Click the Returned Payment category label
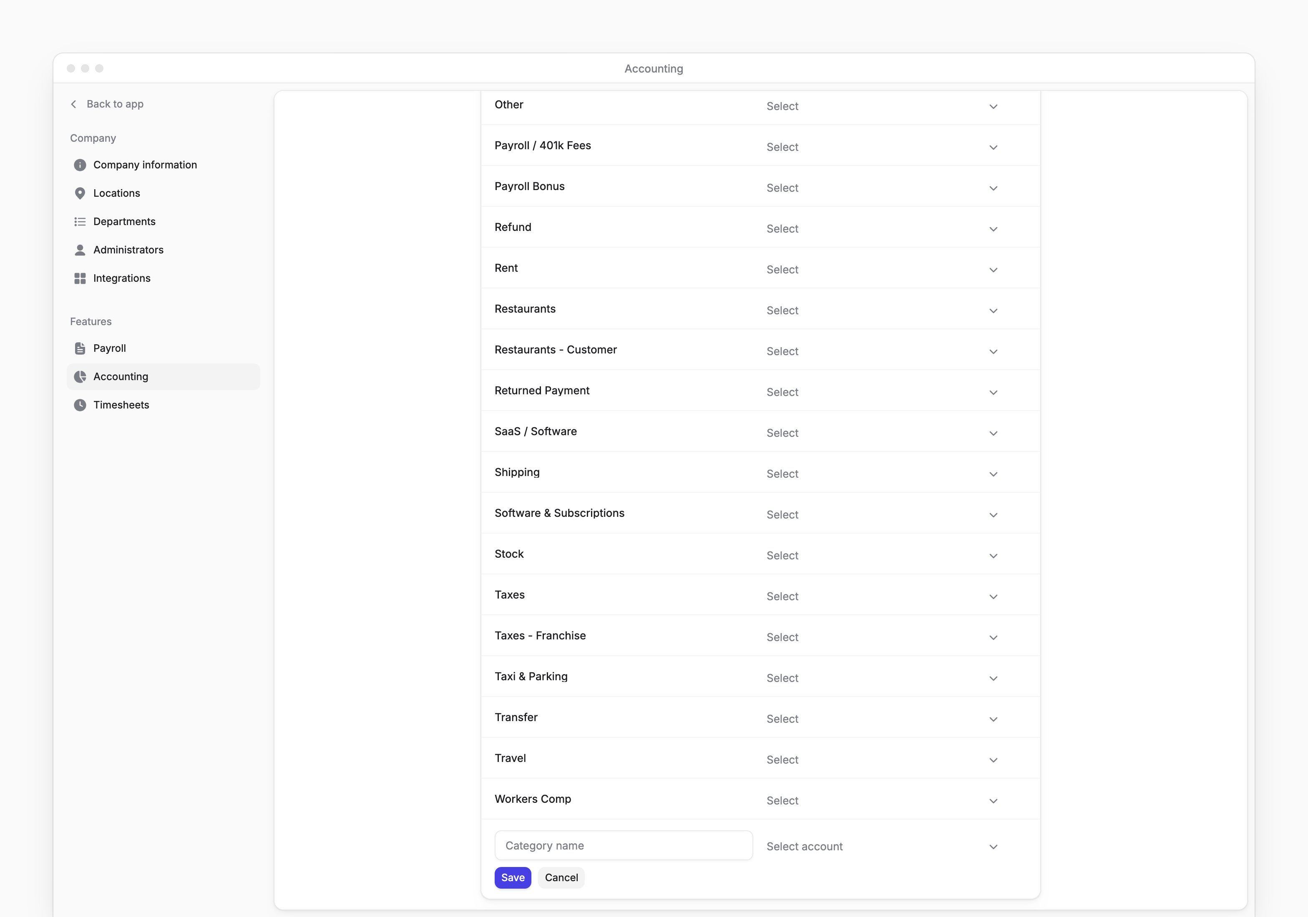1308x917 pixels. pos(542,391)
